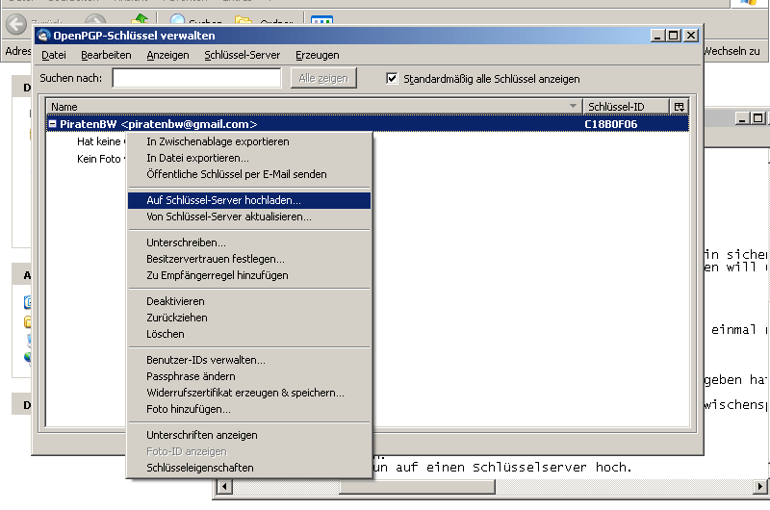
Task: Click the scroll right arrow in background window
Action: point(759,487)
